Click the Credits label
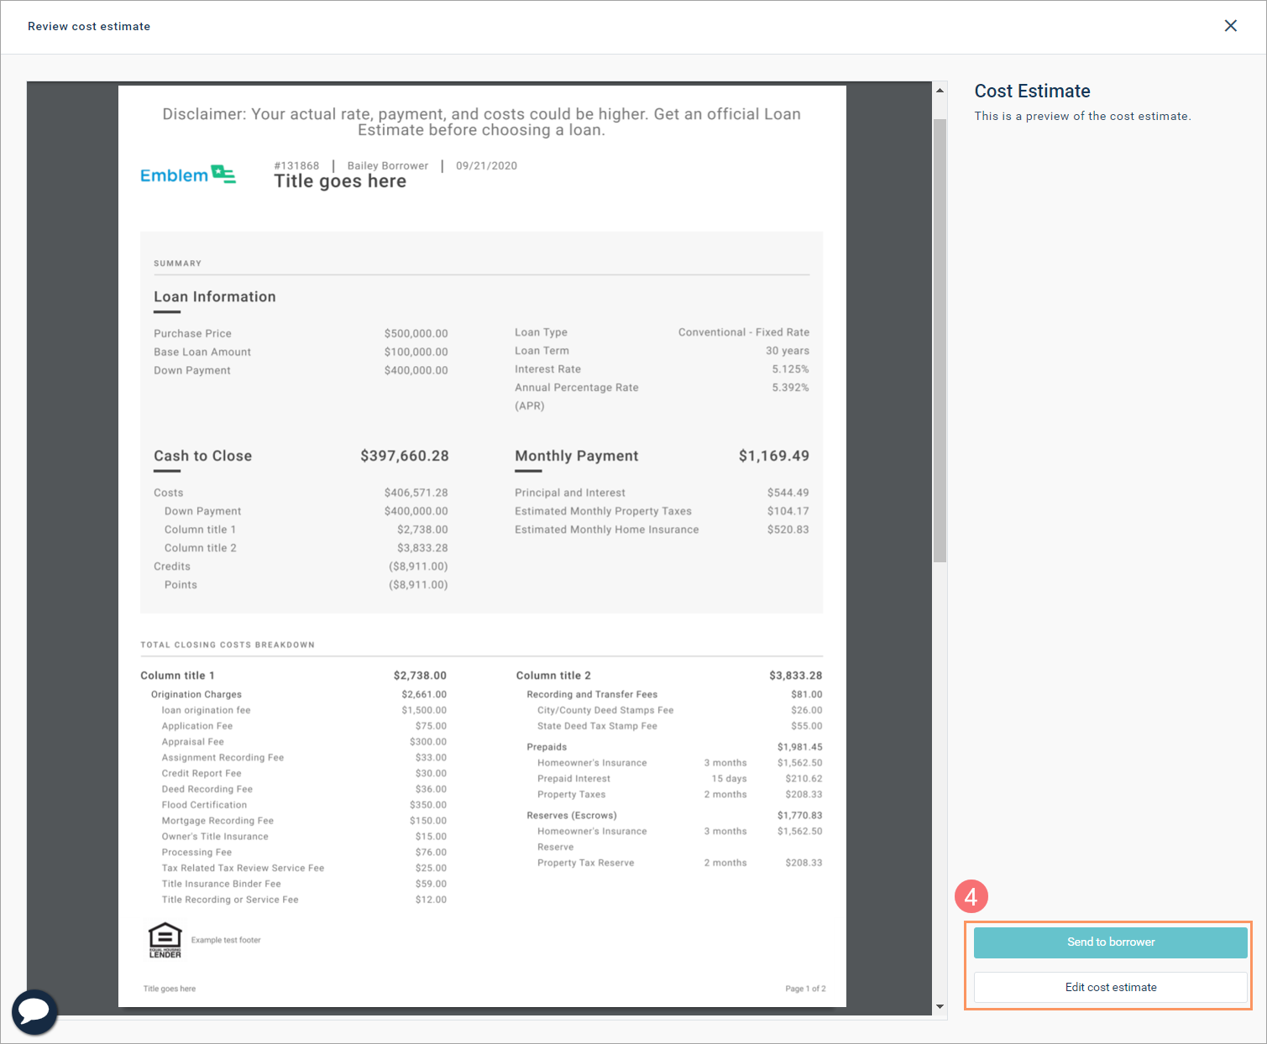Screen dimensions: 1267x1044 (172, 566)
